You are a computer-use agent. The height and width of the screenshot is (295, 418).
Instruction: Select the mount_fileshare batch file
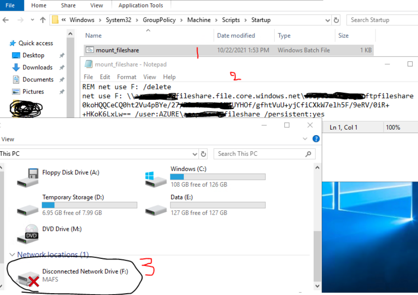click(229, 50)
